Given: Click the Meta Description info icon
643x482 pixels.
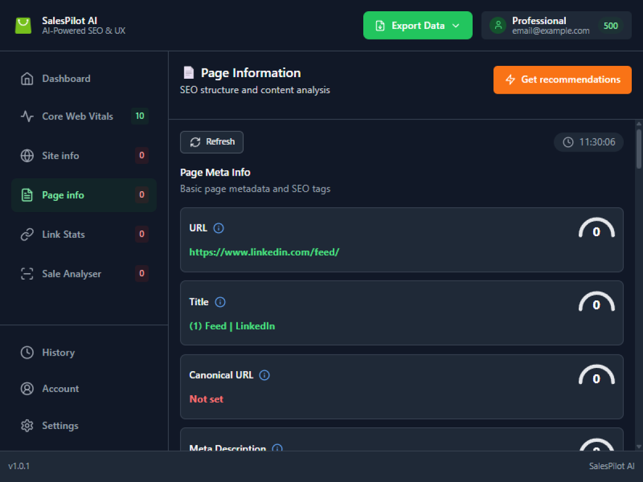Looking at the screenshot, I should tap(277, 448).
